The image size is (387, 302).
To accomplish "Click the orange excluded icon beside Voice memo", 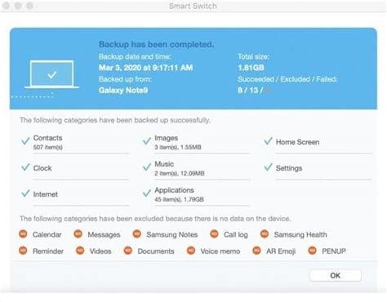I will tap(191, 251).
